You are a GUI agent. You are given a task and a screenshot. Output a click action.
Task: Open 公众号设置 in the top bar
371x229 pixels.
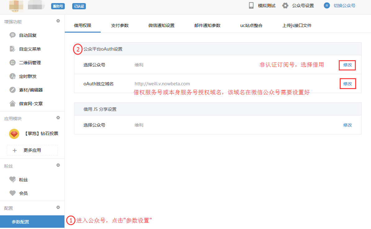point(303,6)
